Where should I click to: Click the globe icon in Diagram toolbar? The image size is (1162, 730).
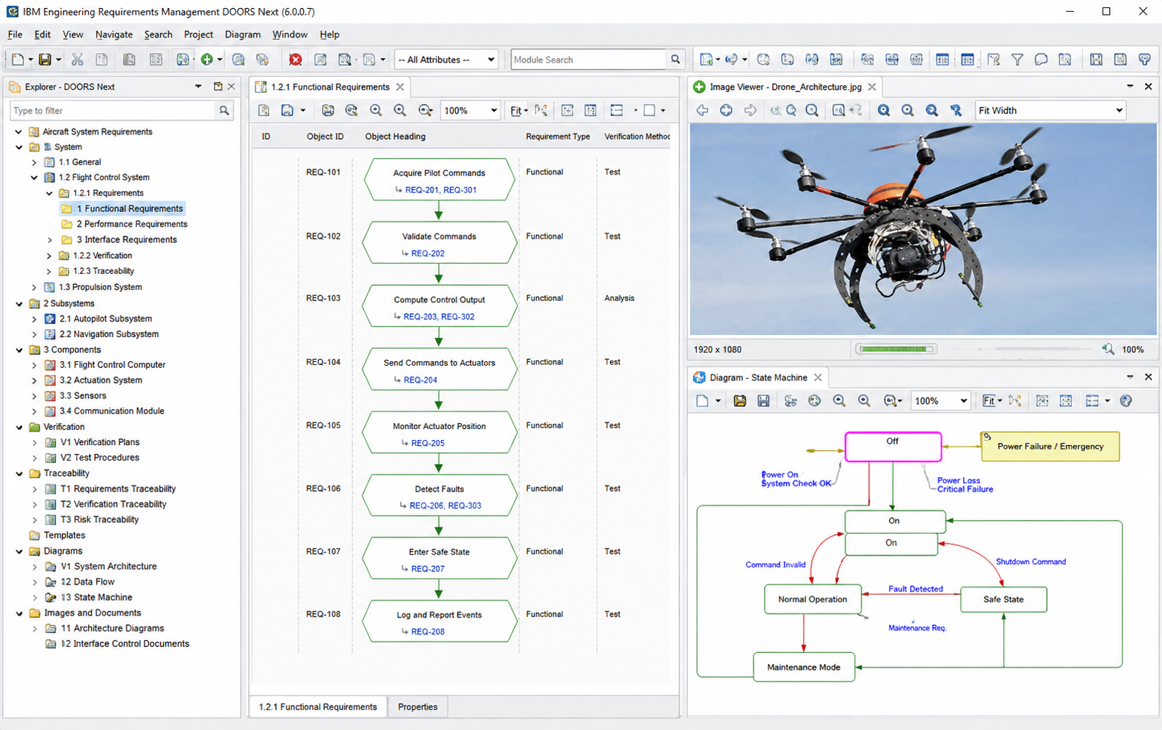[x=814, y=401]
